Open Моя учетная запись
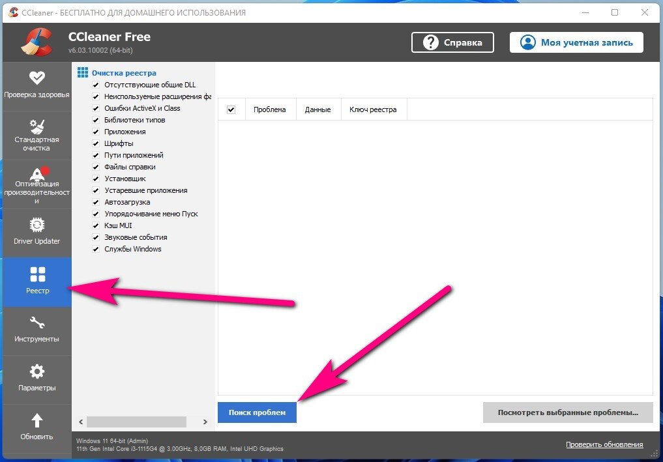Viewport: 663px width, 462px height. coord(576,42)
